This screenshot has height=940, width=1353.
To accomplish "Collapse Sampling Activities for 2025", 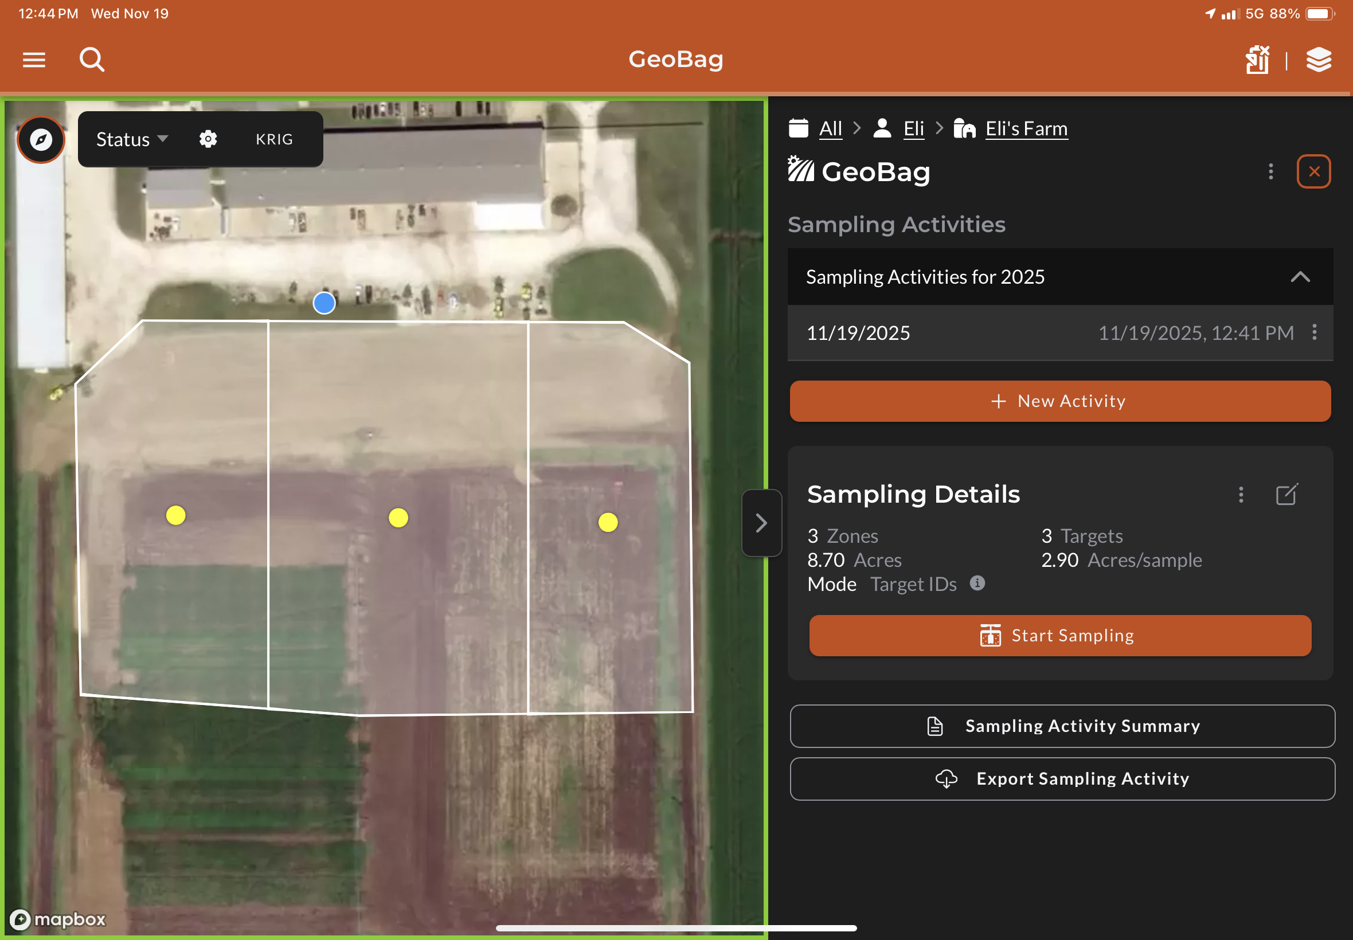I will 1300,277.
